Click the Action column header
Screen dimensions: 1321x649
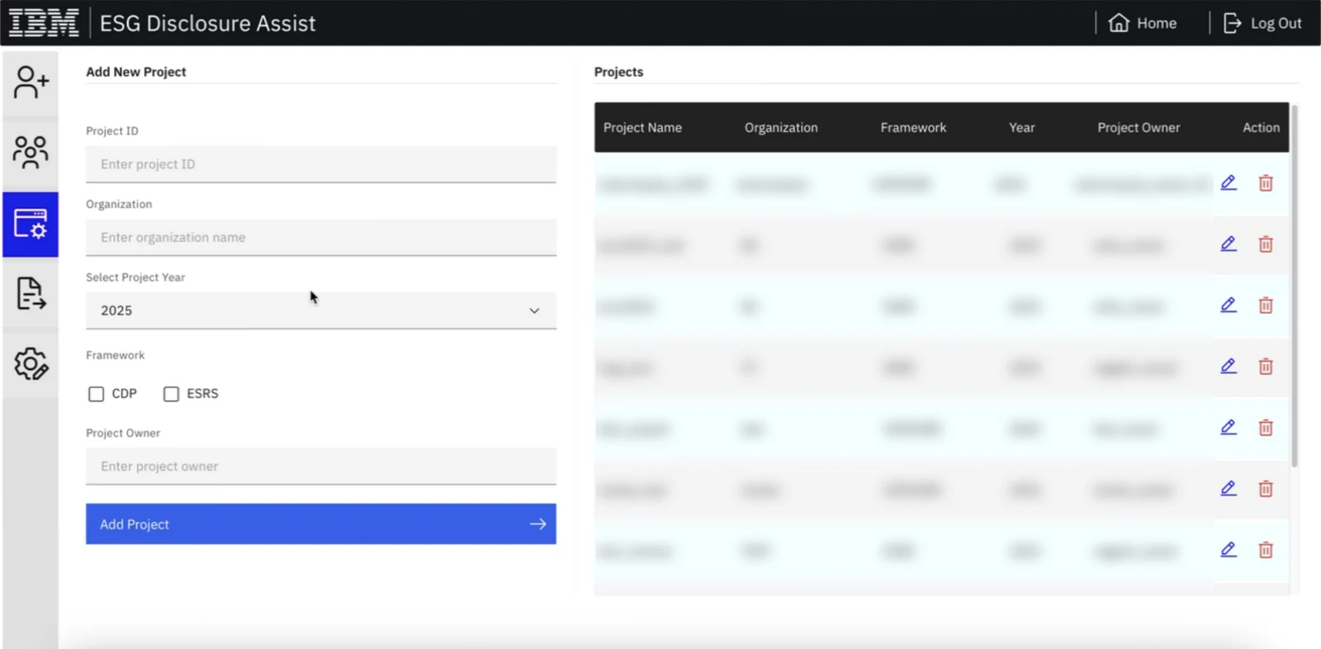pos(1261,127)
